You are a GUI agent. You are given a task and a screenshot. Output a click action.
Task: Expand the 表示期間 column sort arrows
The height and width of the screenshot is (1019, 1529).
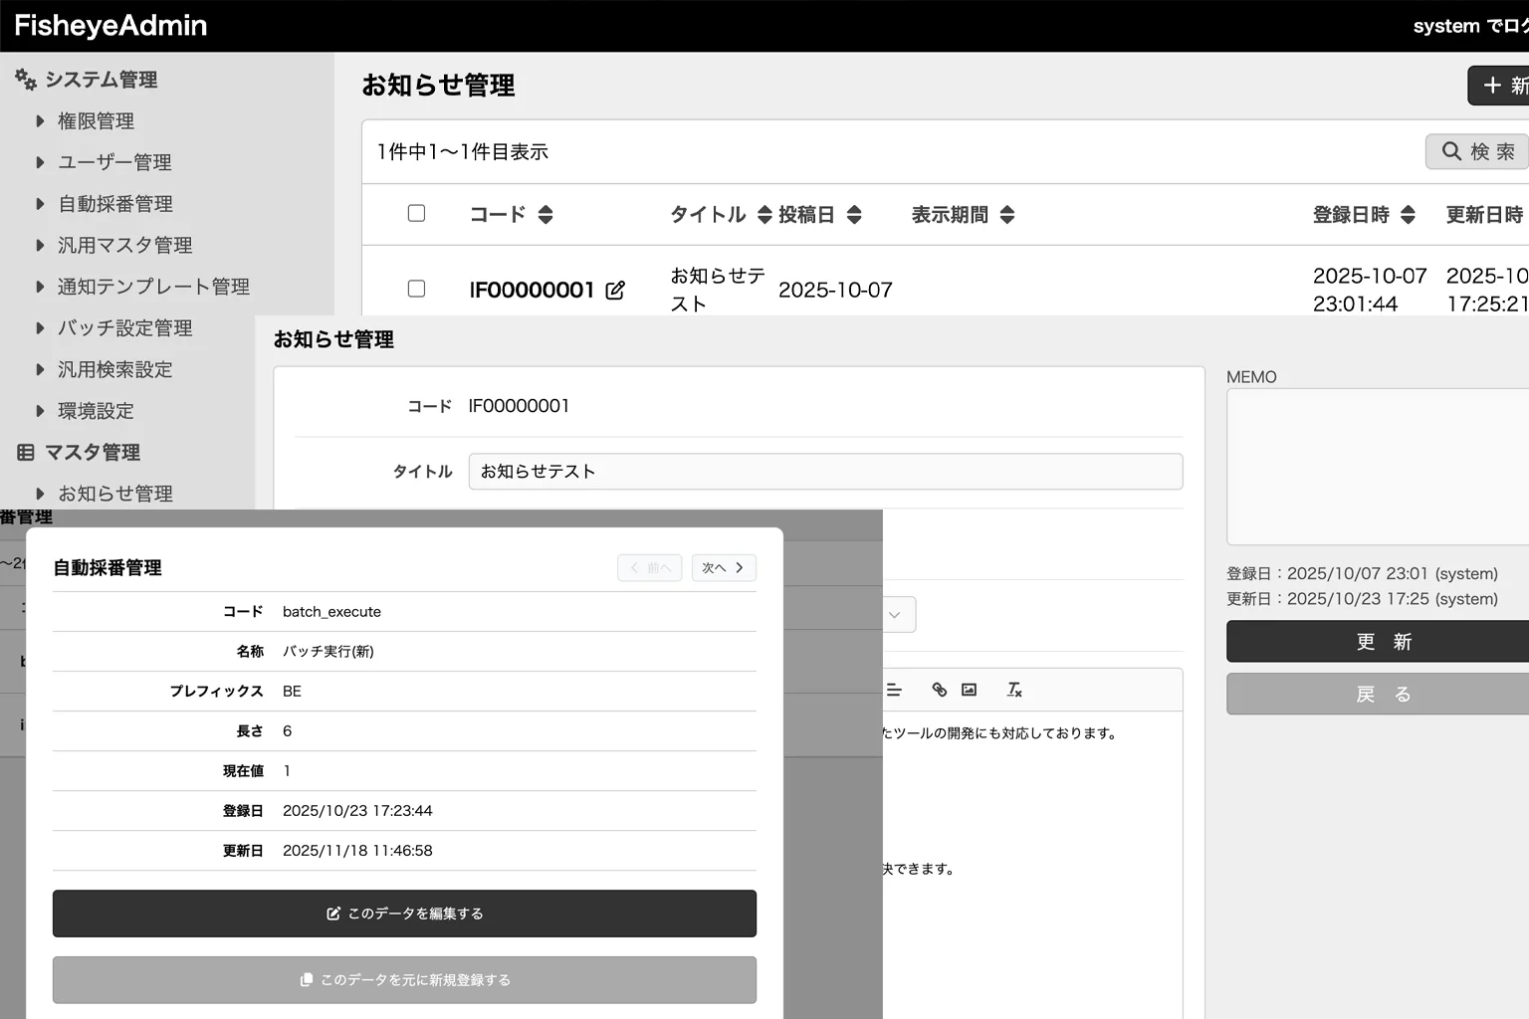pos(1007,214)
